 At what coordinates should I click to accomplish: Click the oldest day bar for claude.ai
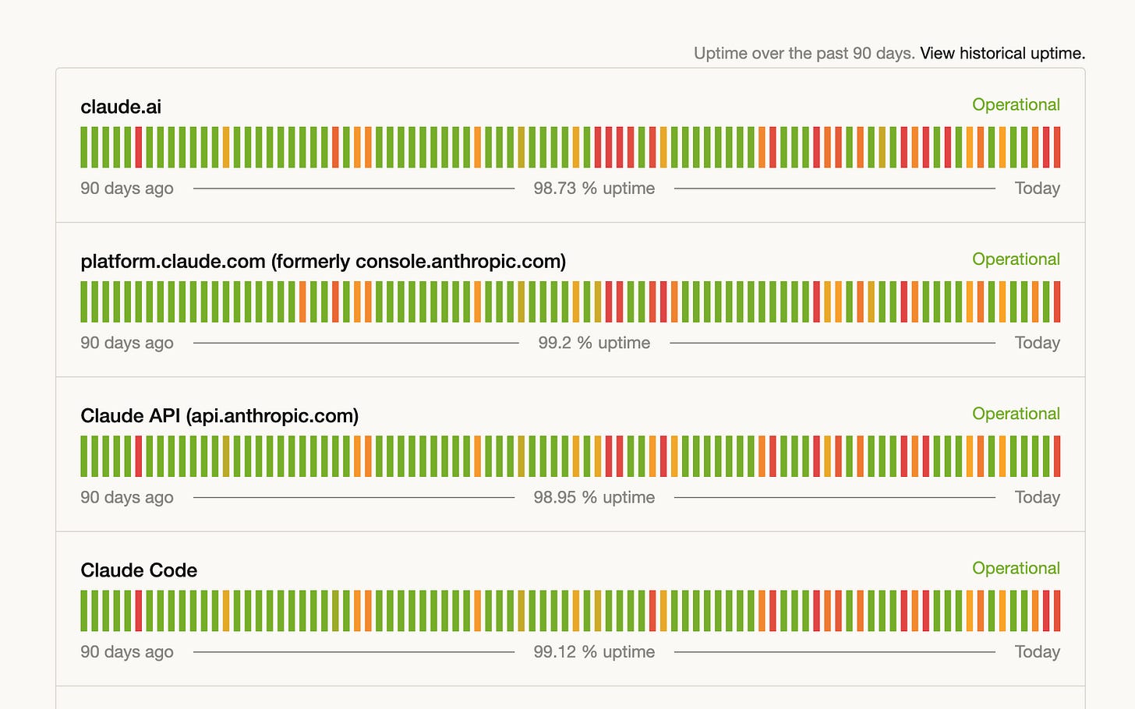click(x=84, y=147)
